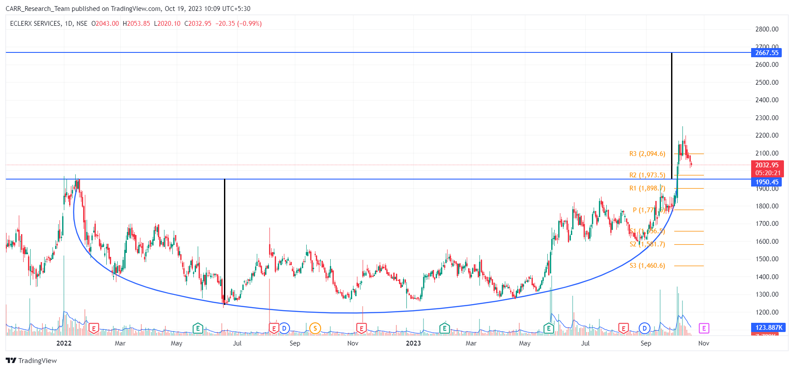Click the red E earnings marker after Nov 2022
794x370 pixels.
361,328
